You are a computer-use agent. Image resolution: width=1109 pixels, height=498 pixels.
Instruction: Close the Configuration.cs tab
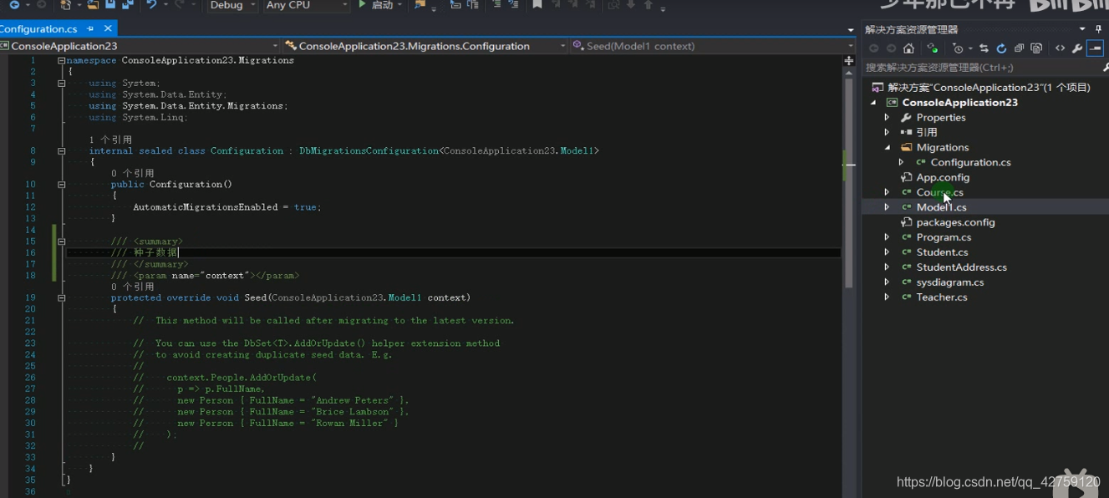pos(108,28)
